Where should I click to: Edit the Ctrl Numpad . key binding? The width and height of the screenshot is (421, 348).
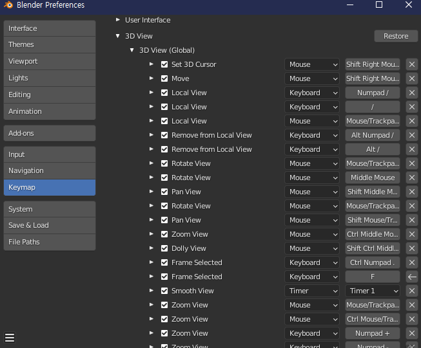click(373, 263)
